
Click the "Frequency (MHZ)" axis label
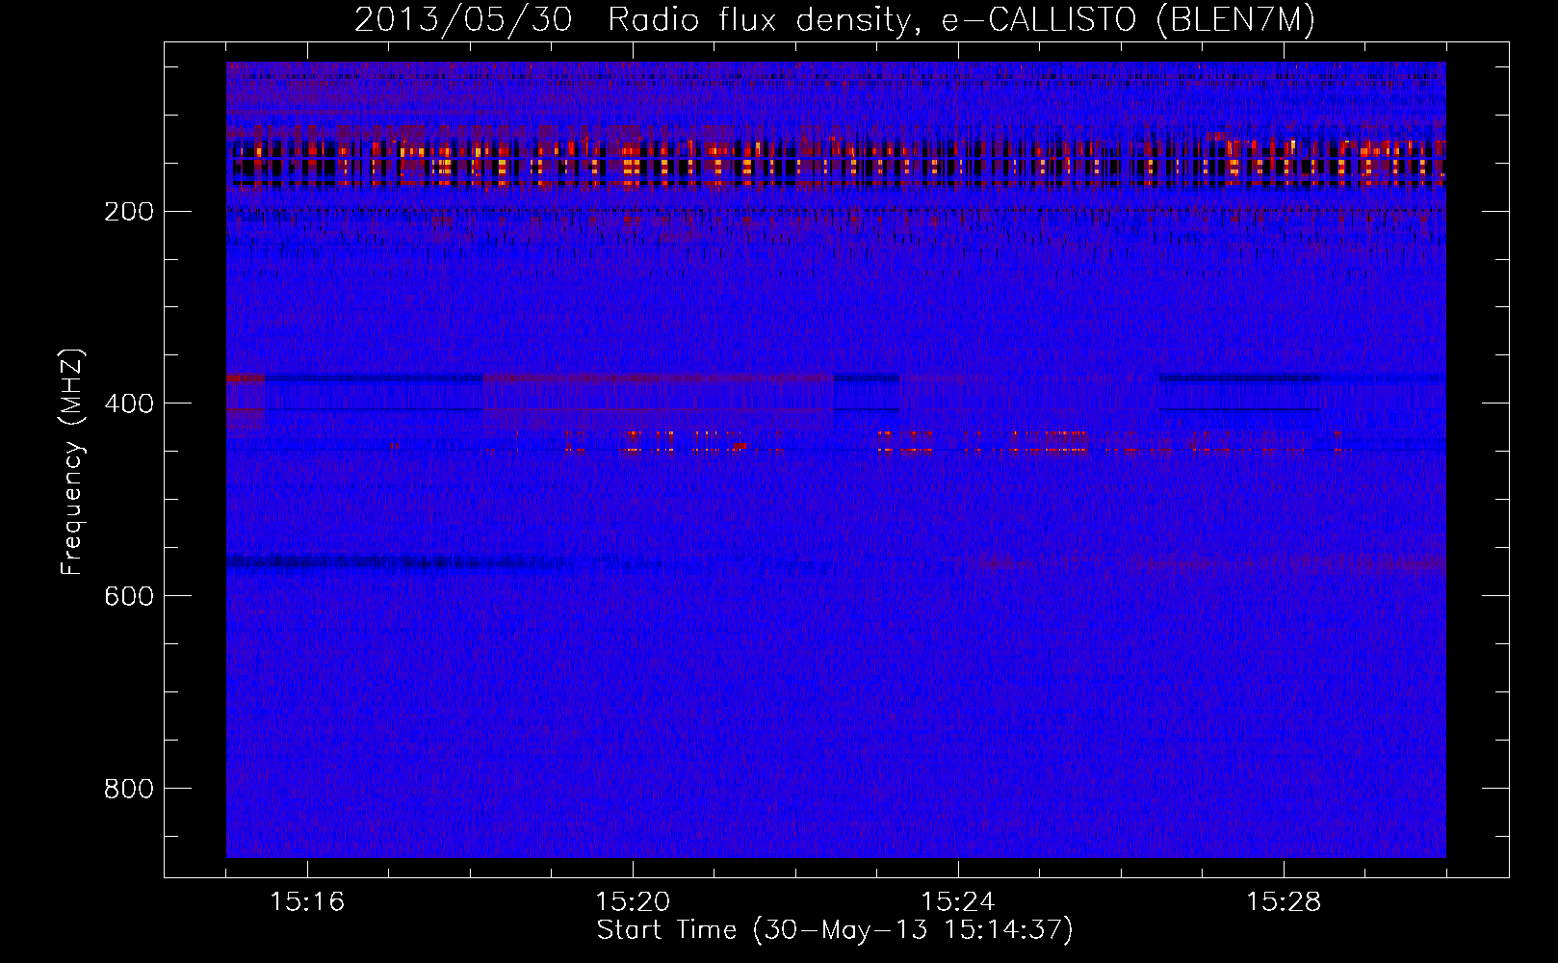(73, 462)
